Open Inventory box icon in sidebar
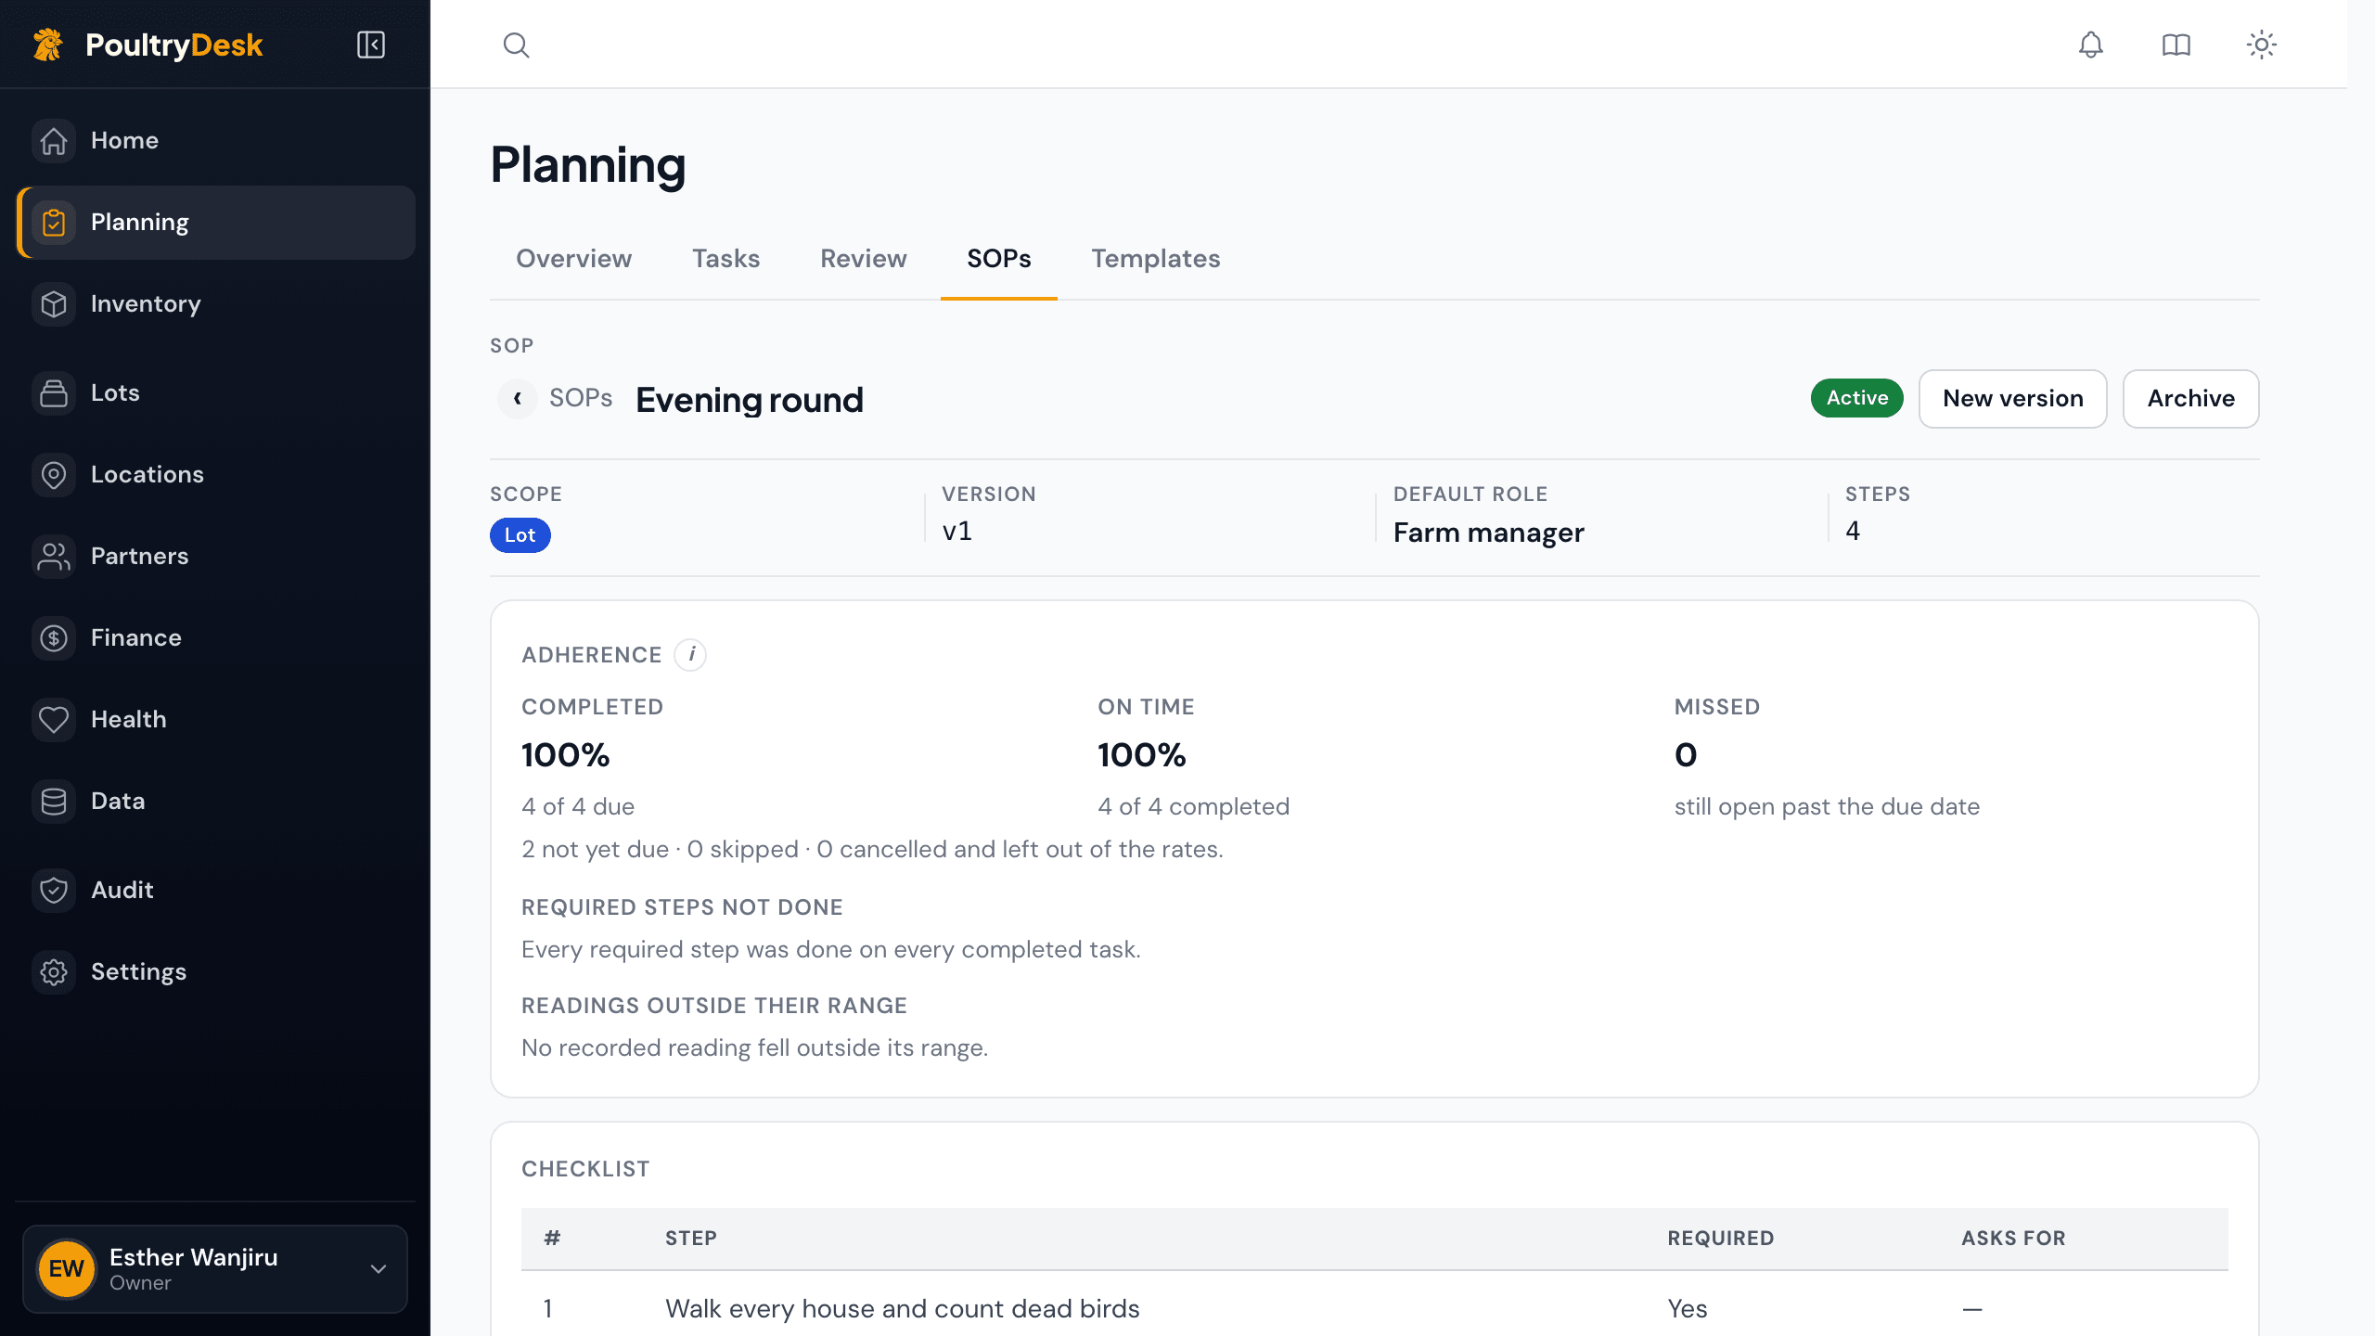This screenshot has width=2375, height=1336. click(x=54, y=304)
